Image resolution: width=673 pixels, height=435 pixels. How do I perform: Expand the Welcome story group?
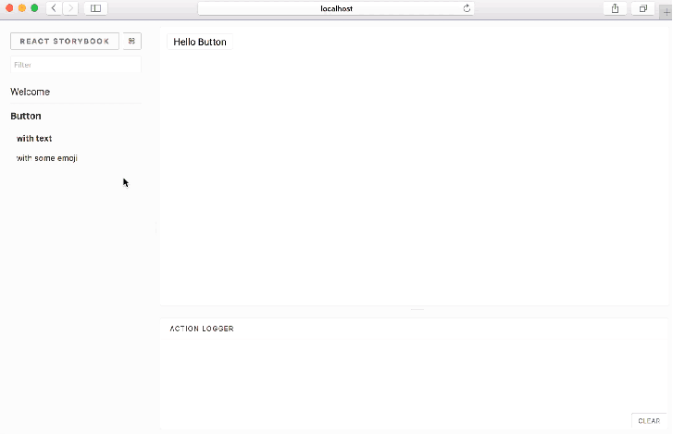pos(31,92)
